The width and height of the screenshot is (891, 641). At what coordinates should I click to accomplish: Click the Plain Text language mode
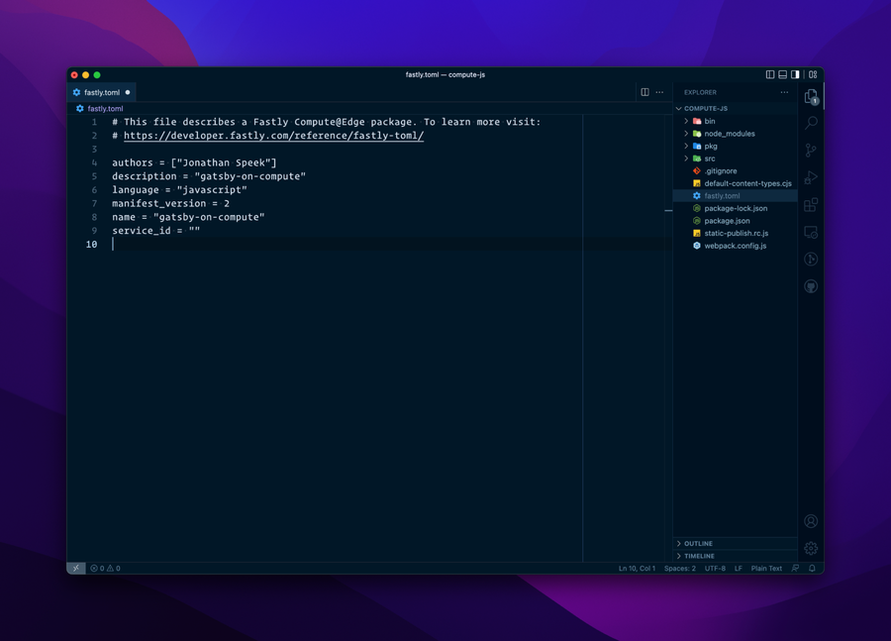click(766, 569)
